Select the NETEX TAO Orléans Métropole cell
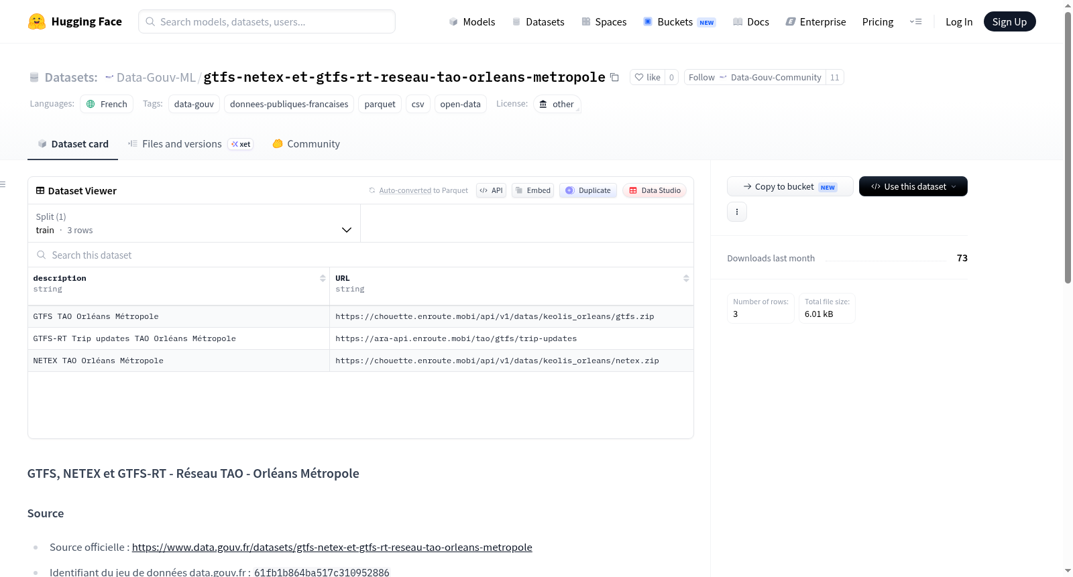The width and height of the screenshot is (1073, 577). click(x=178, y=361)
